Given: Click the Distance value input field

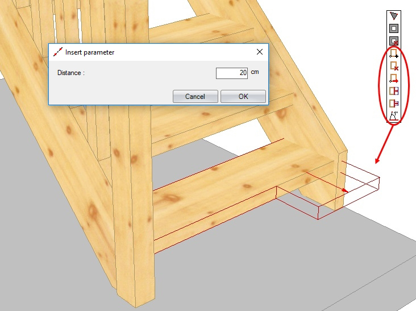Looking at the screenshot, I should point(232,73).
